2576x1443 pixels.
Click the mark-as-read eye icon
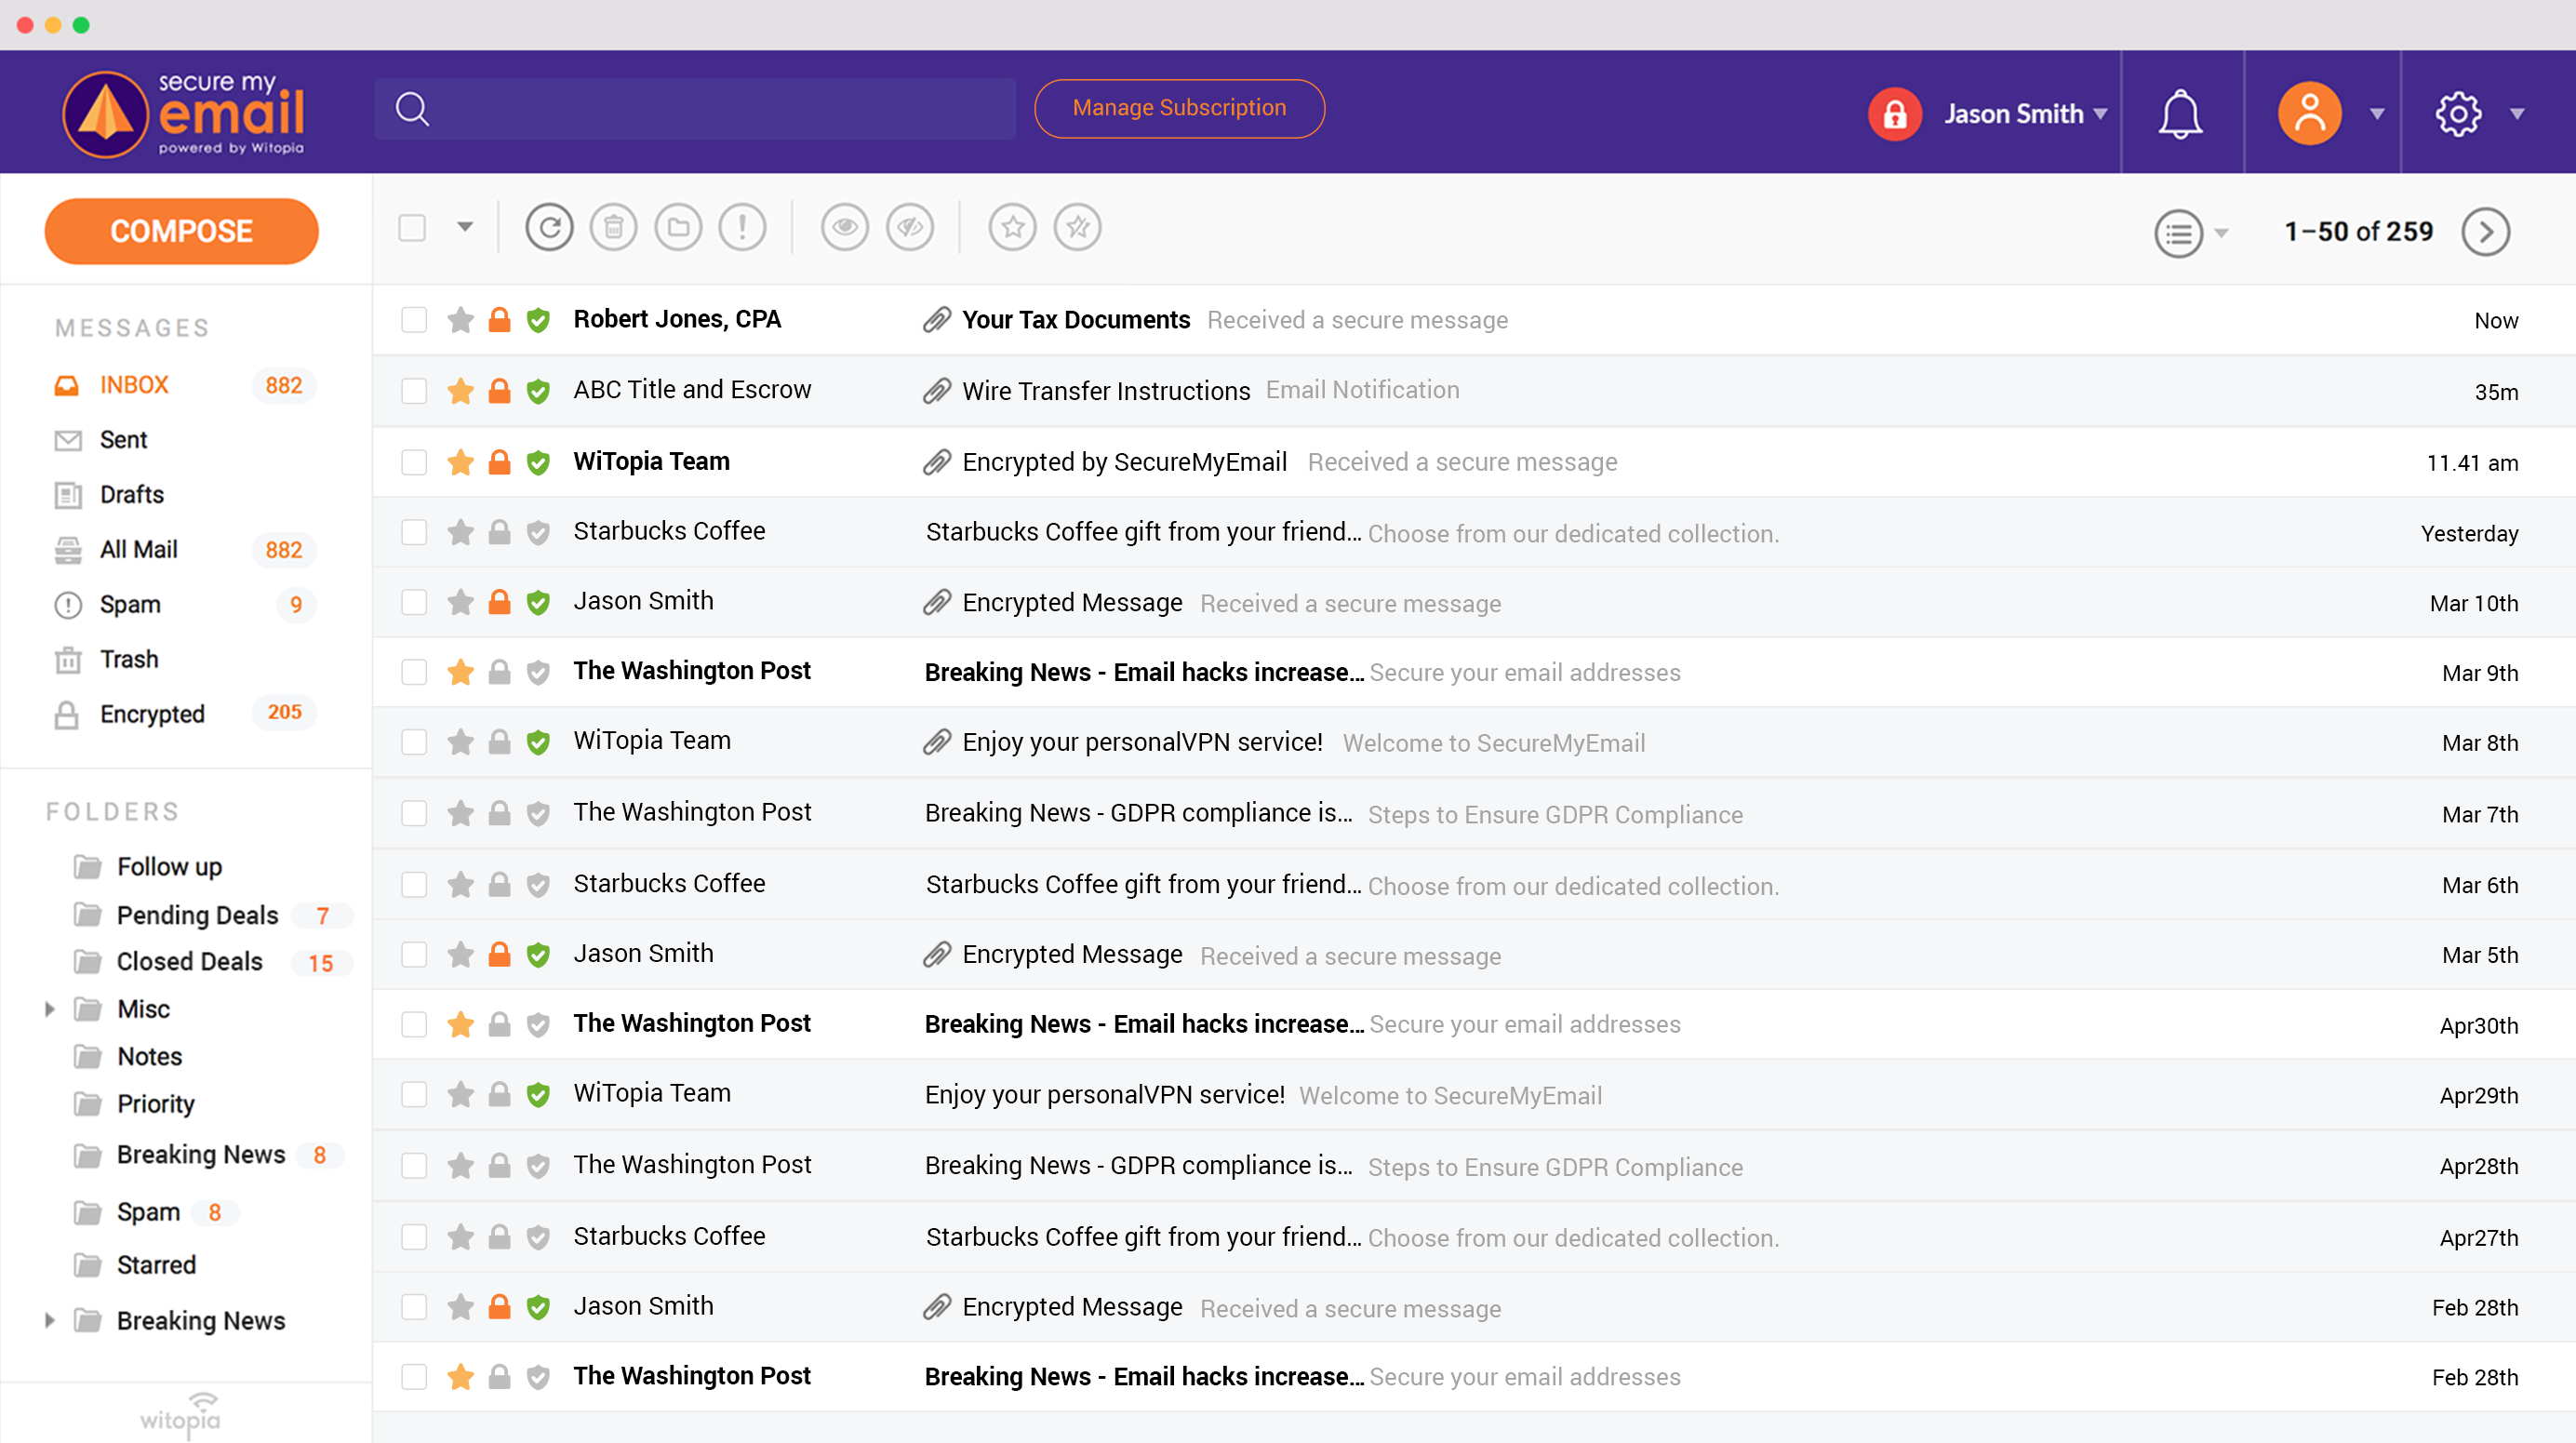coord(844,228)
